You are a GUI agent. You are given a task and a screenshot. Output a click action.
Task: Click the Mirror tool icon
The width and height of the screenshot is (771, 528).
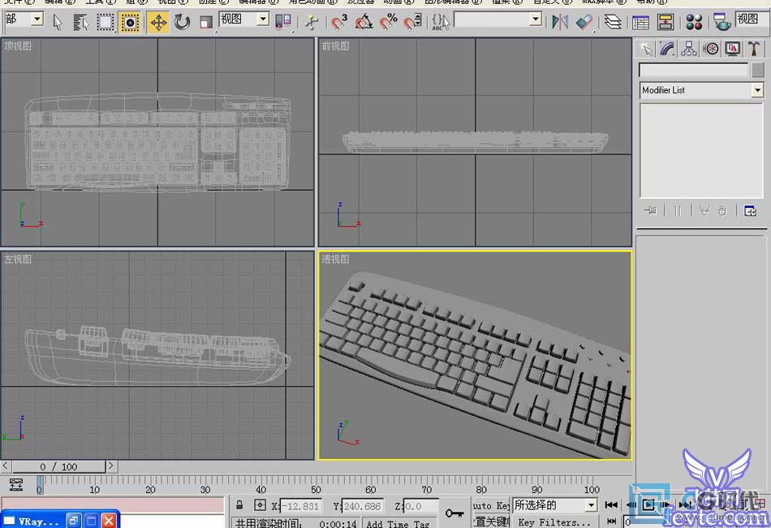coord(559,22)
